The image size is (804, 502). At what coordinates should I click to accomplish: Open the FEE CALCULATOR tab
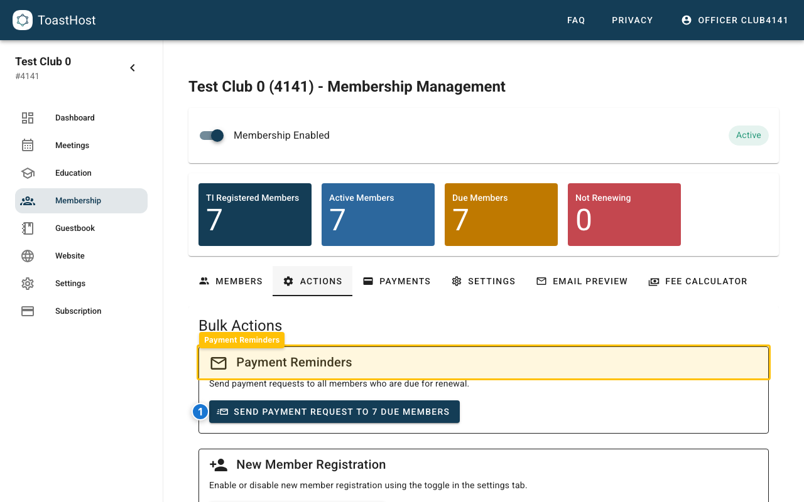698,281
